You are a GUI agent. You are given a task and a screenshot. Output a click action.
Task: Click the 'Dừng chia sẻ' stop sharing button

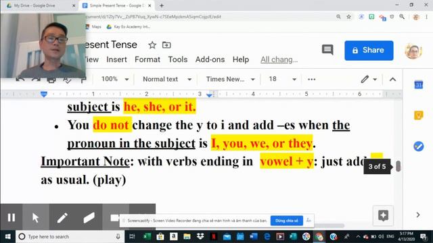pyautogui.click(x=287, y=221)
